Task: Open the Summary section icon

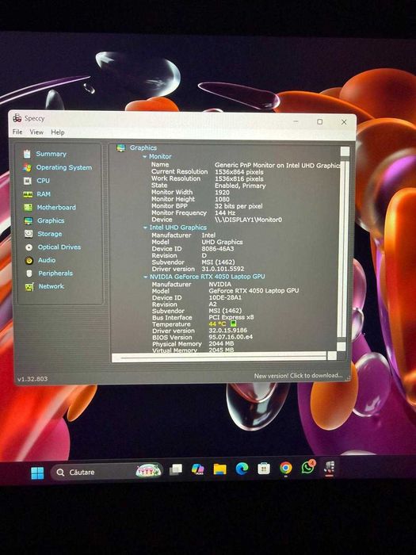Action: pos(27,154)
